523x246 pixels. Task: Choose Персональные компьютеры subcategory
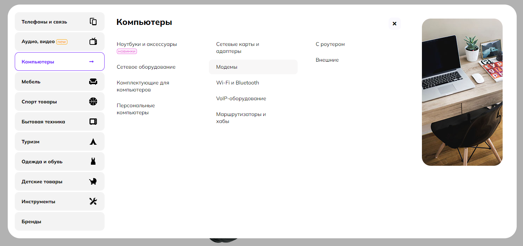(x=136, y=109)
